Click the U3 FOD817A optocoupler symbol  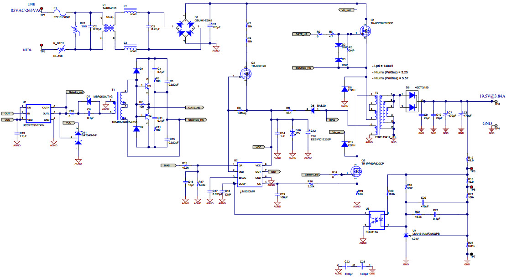tap(376, 220)
